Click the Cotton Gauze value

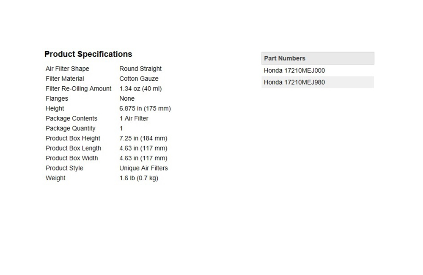[x=139, y=79]
